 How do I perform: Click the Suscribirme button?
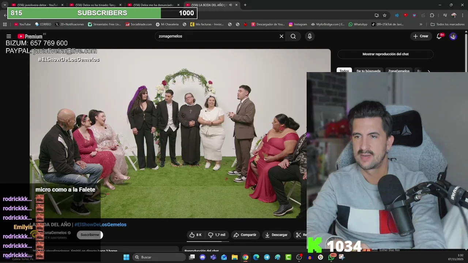click(90, 235)
